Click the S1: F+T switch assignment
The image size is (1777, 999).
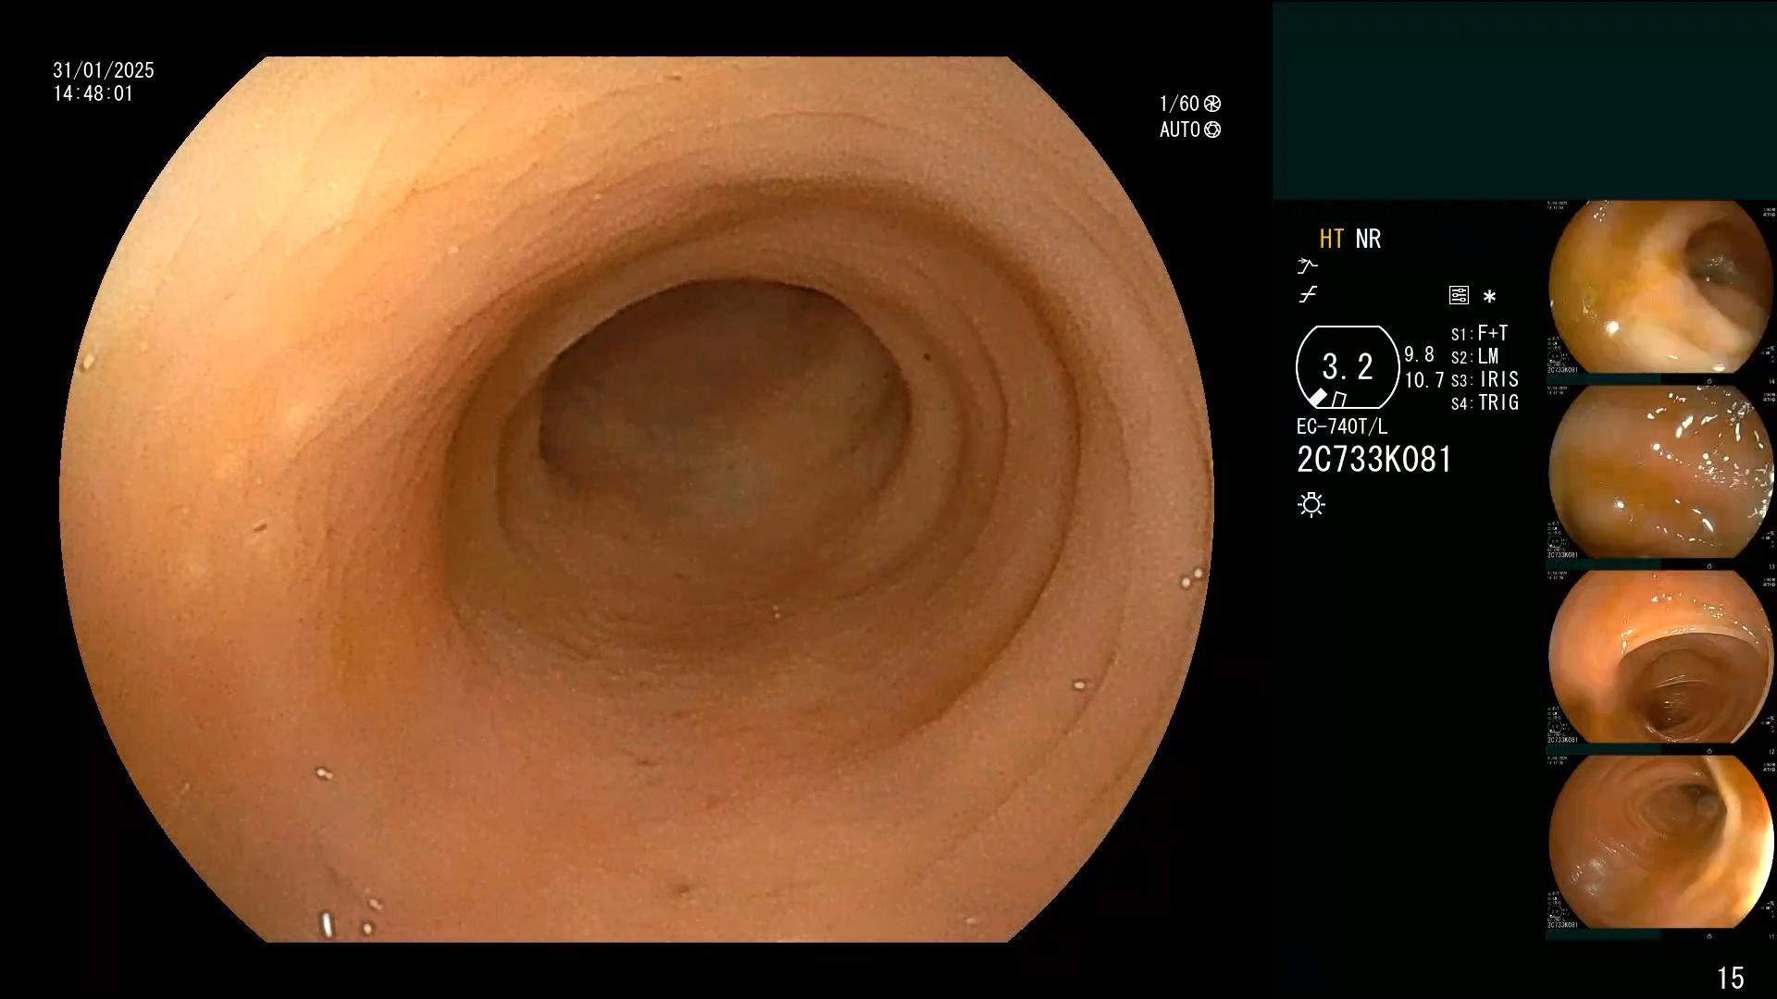pos(1479,333)
